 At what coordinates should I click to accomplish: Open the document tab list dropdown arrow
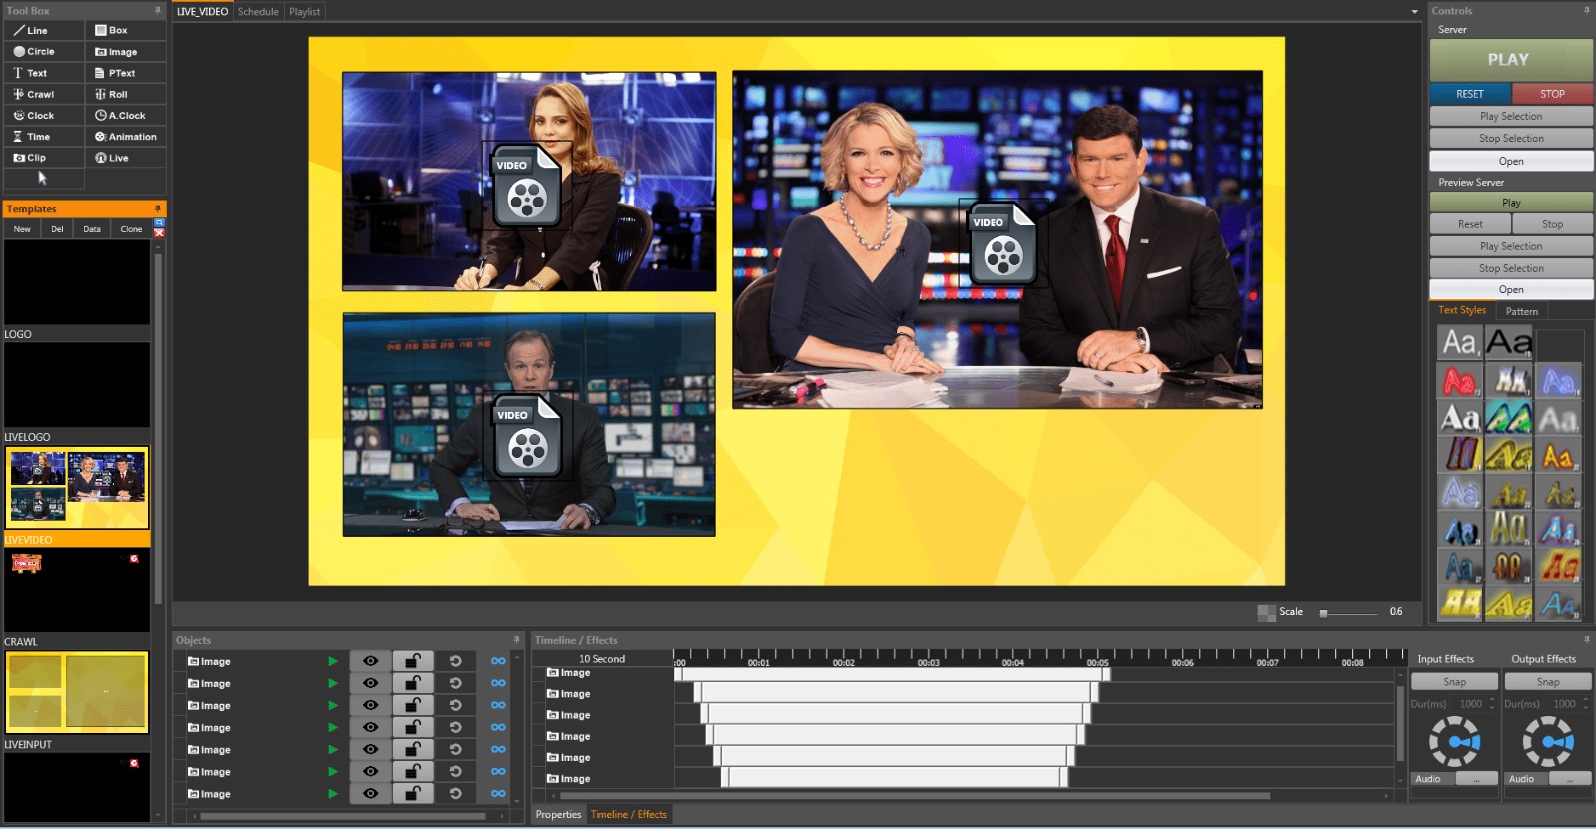pyautogui.click(x=1414, y=12)
